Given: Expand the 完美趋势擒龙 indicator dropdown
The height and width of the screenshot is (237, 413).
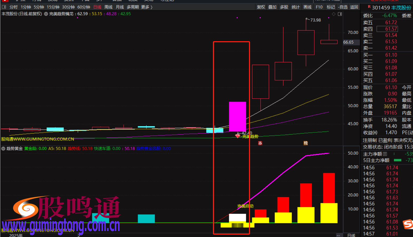Looking at the screenshot, I should (46, 14).
